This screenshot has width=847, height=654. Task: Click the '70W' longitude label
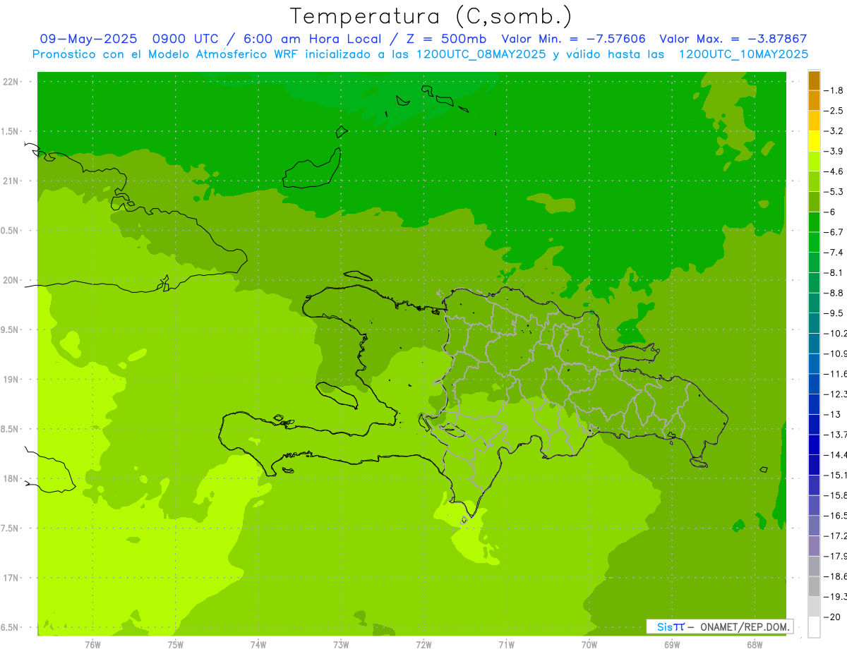pyautogui.click(x=589, y=644)
